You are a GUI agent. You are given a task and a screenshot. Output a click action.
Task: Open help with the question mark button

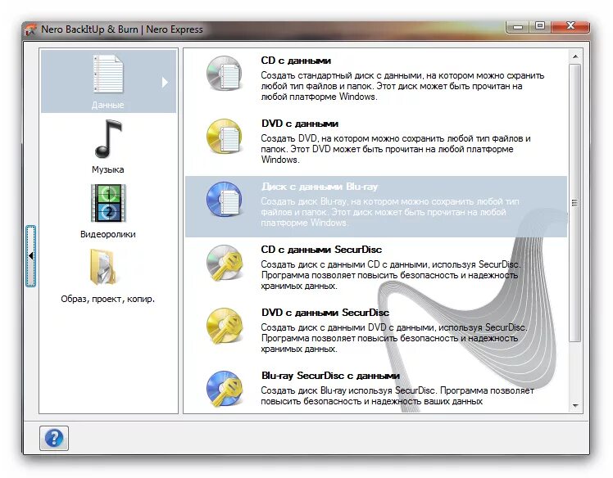(54, 438)
